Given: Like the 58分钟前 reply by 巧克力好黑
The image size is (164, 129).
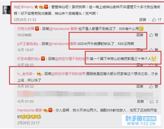Looking at the screenshot, I should [153, 35].
